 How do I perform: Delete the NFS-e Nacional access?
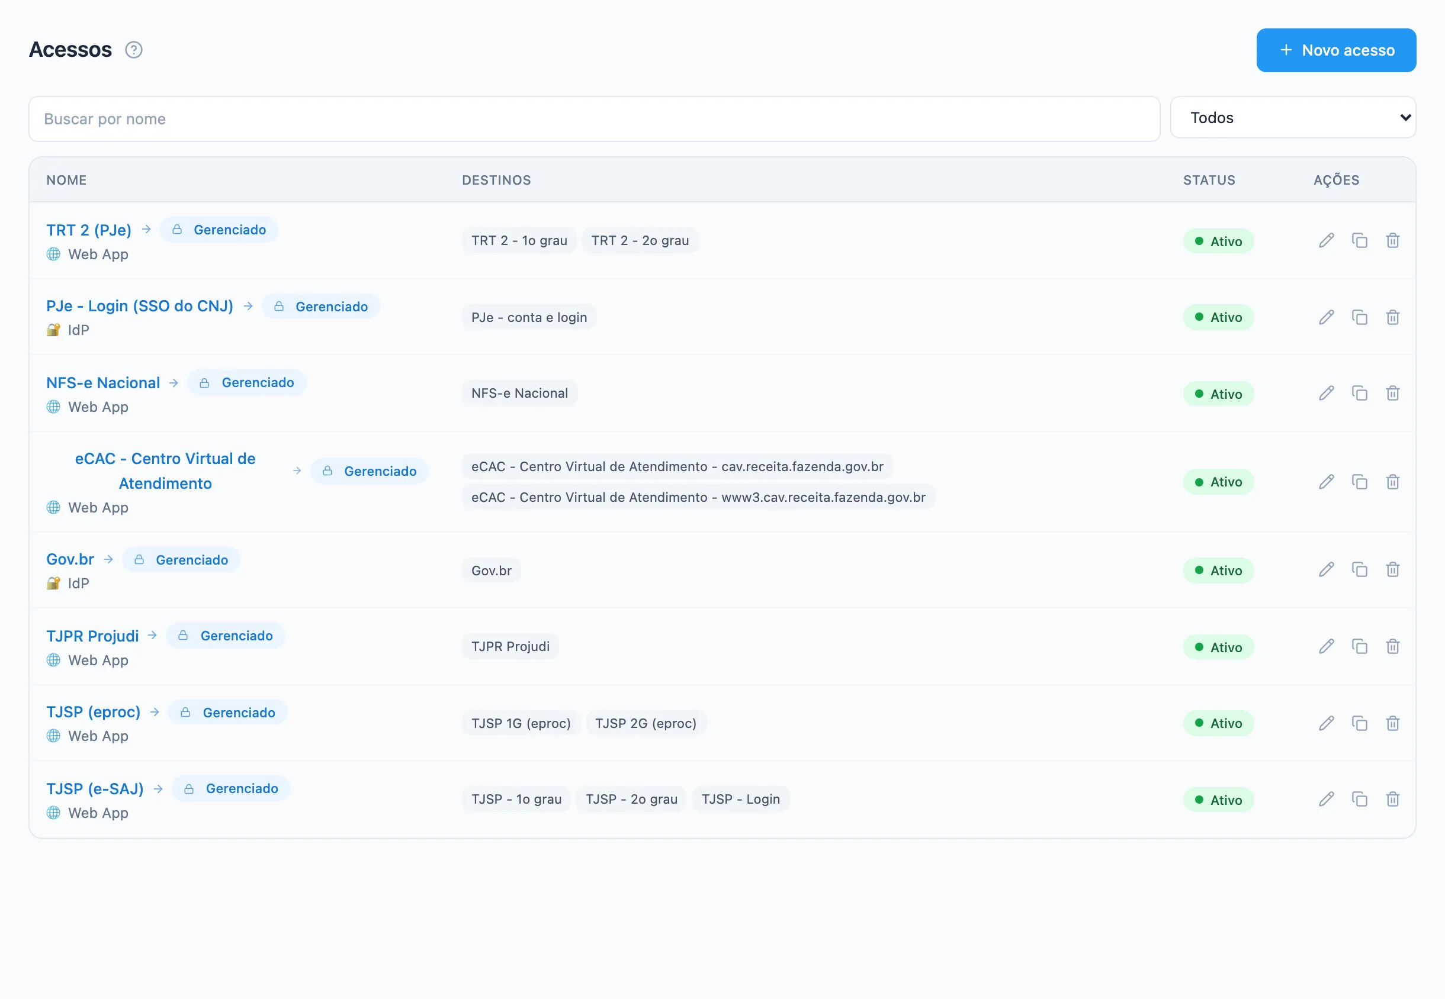[x=1392, y=393]
